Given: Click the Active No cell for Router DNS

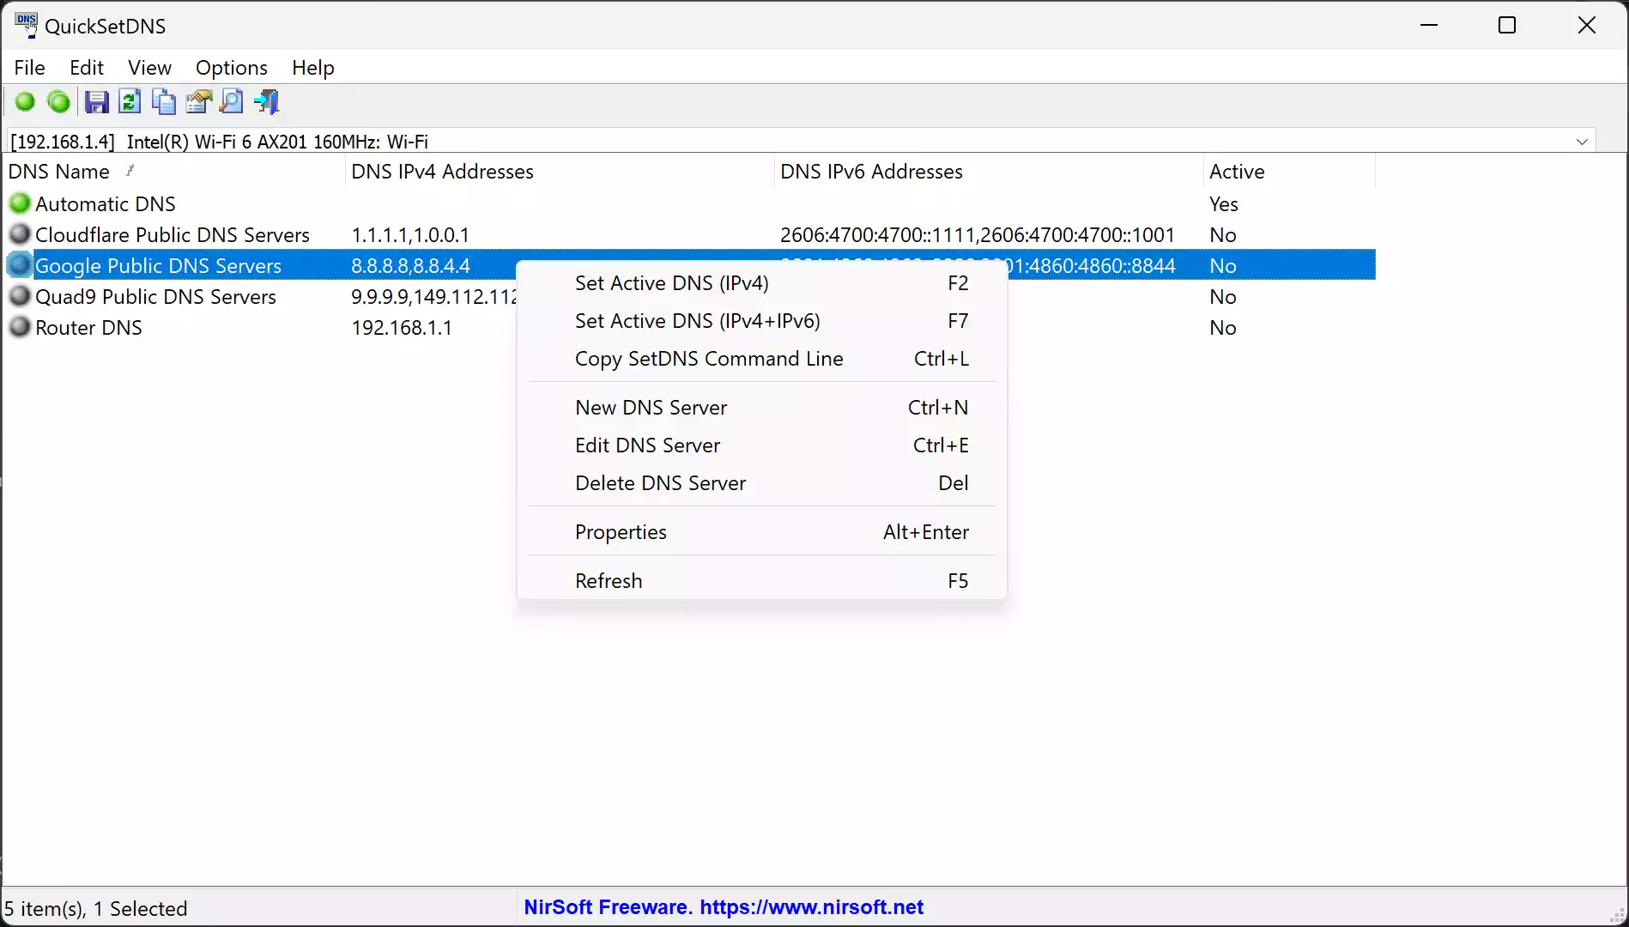Looking at the screenshot, I should point(1223,328).
